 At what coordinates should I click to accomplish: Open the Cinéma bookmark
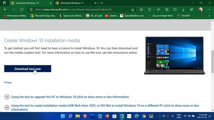click(111, 16)
